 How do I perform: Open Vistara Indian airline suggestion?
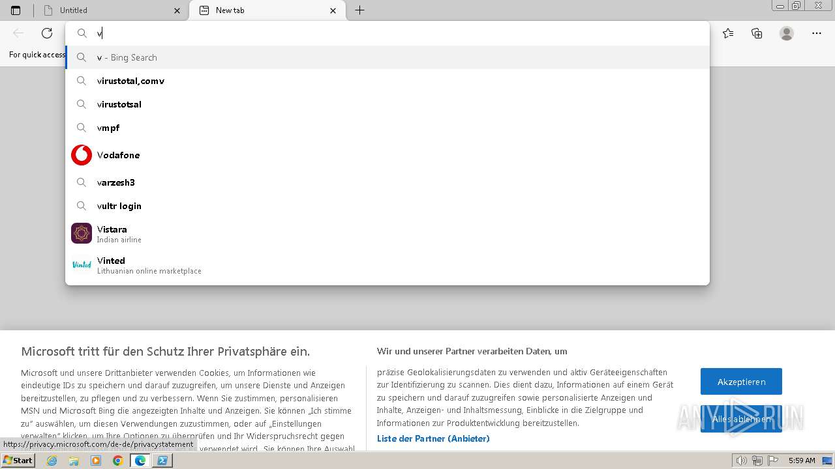(x=387, y=233)
